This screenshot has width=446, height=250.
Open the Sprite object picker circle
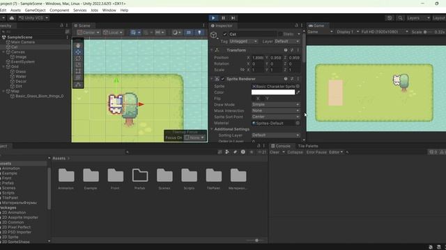(298, 86)
